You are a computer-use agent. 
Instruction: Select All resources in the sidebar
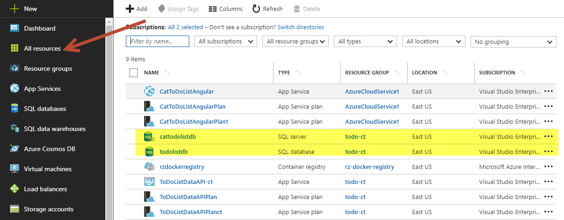(x=42, y=48)
